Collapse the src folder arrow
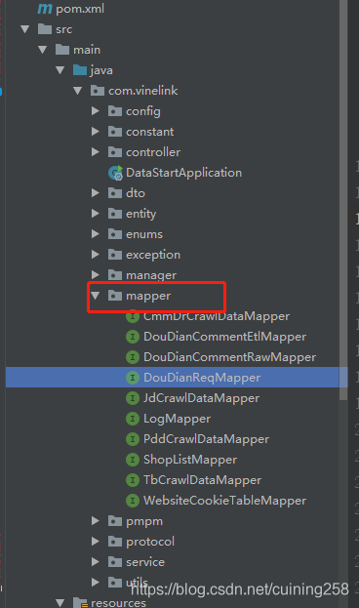Image resolution: width=359 pixels, height=608 pixels. (x=25, y=29)
